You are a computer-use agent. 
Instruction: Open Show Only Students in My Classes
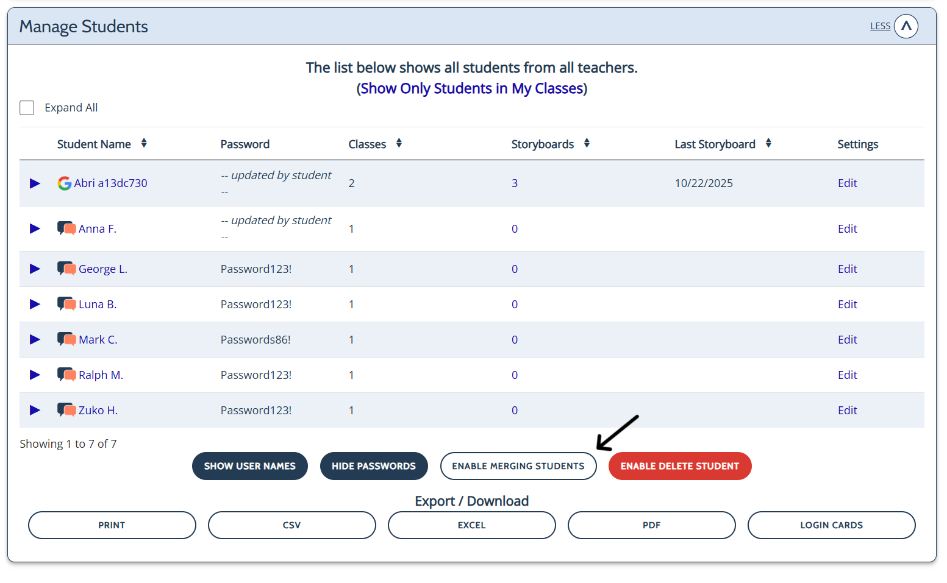(471, 89)
